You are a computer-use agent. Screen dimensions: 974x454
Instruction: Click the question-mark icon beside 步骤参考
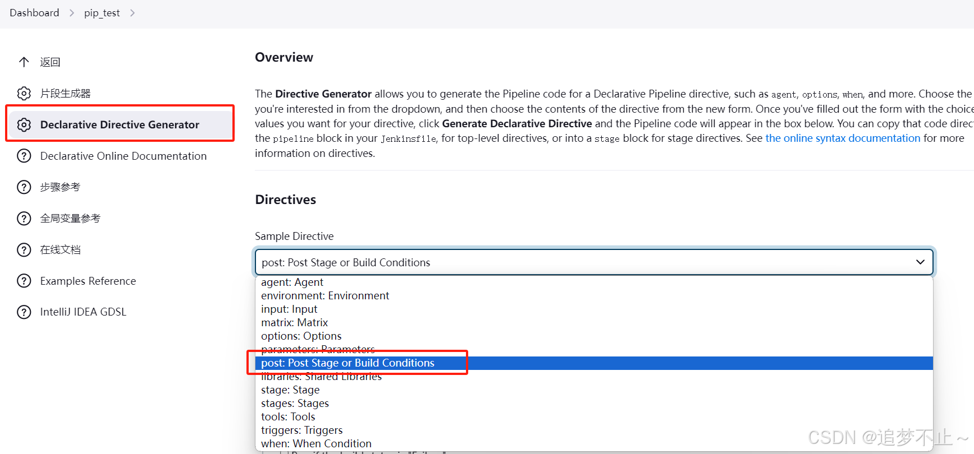[24, 187]
